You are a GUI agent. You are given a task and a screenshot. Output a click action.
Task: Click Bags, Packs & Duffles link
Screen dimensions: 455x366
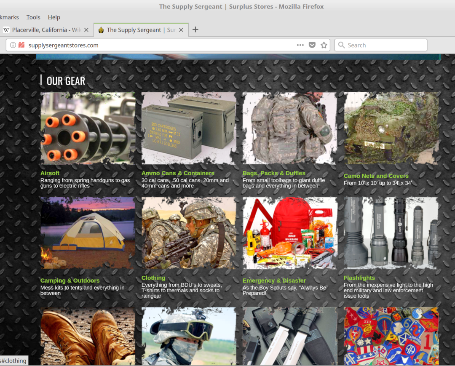coord(274,173)
